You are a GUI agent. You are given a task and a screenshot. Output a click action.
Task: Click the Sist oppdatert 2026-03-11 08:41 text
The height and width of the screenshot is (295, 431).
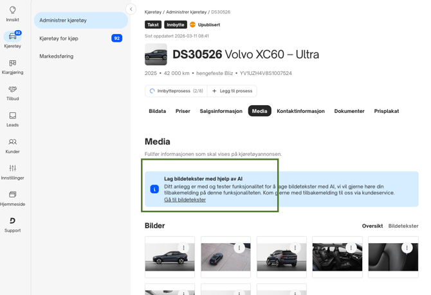(177, 36)
